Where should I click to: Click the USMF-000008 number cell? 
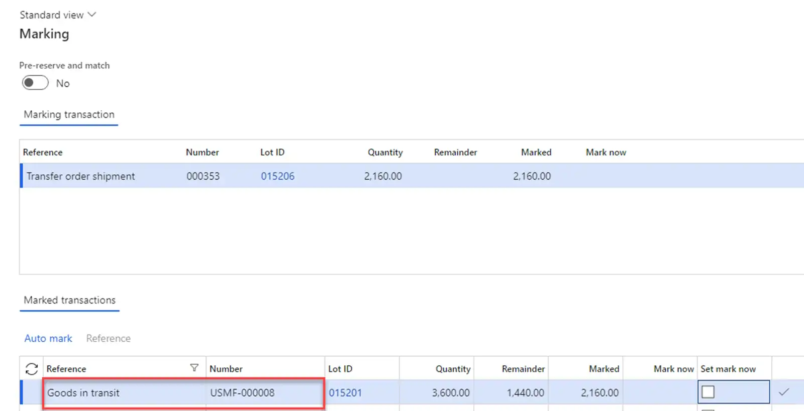(x=242, y=393)
